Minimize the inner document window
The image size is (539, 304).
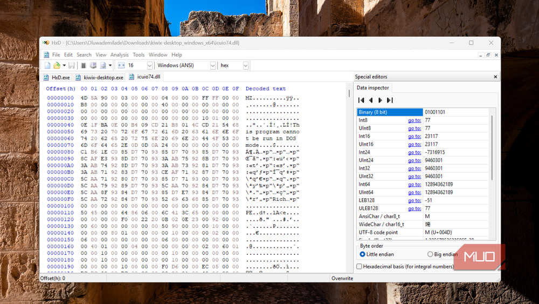(x=480, y=55)
